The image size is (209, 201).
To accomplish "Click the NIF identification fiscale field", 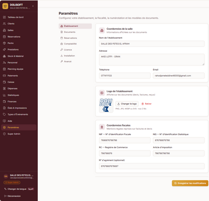I will [x=125, y=140].
